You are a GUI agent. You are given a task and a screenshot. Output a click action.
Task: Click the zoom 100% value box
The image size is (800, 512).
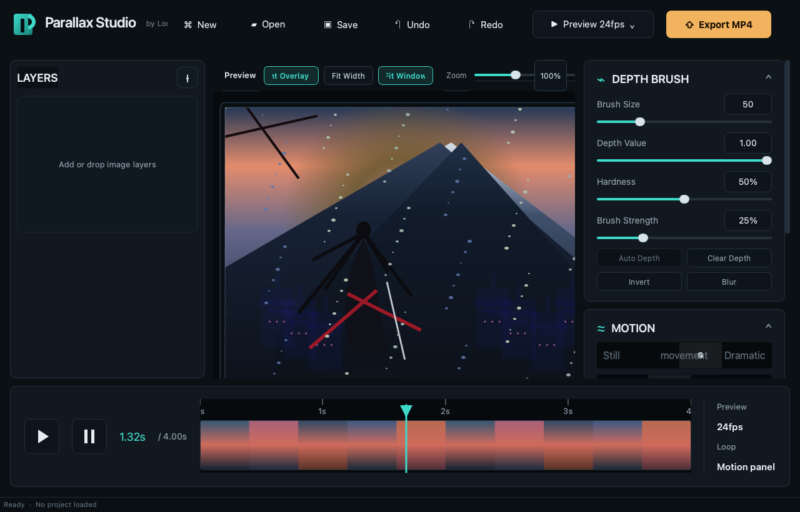[551, 76]
